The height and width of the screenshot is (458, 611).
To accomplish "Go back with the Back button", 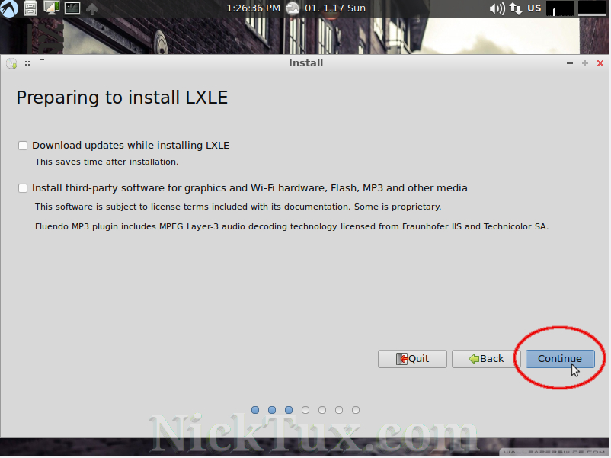I will pyautogui.click(x=486, y=359).
